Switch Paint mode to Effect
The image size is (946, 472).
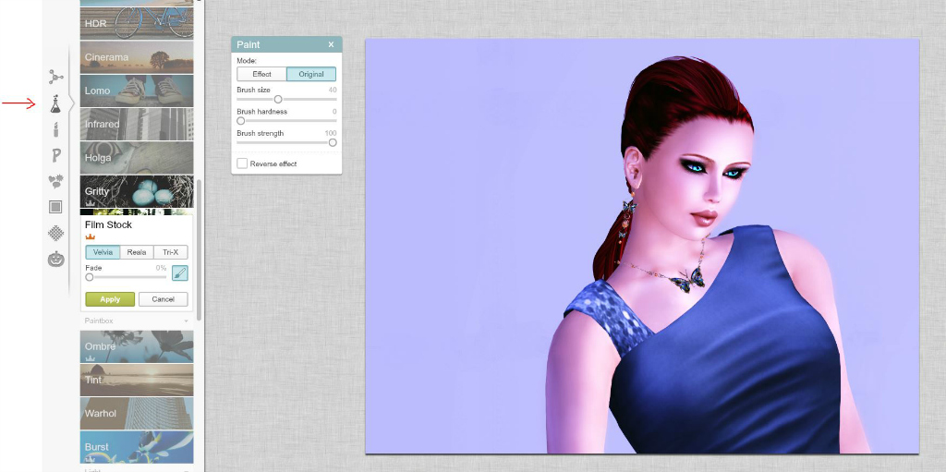coord(261,74)
